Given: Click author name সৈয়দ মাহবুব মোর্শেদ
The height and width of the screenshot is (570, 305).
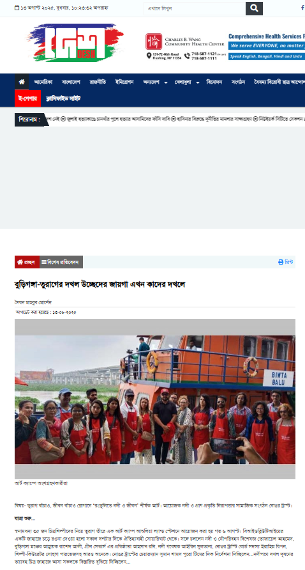Looking at the screenshot, I should pyautogui.click(x=31, y=302).
